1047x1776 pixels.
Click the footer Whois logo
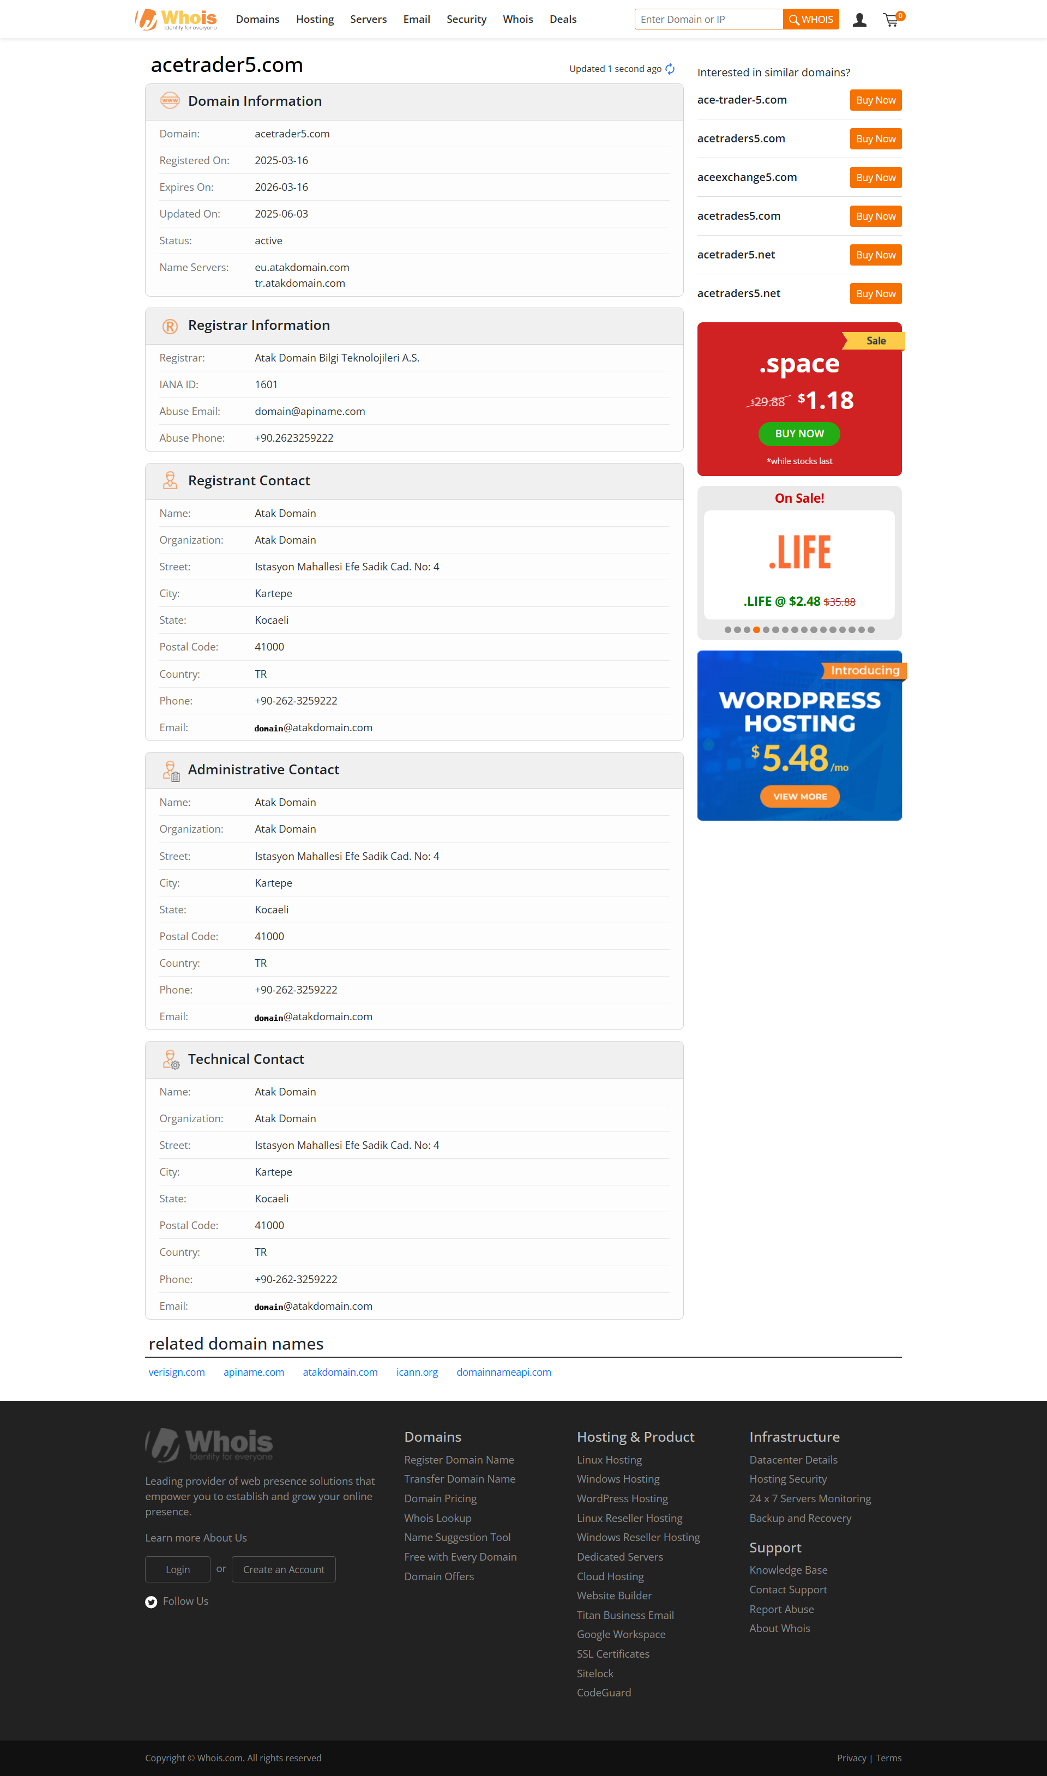tap(209, 1444)
